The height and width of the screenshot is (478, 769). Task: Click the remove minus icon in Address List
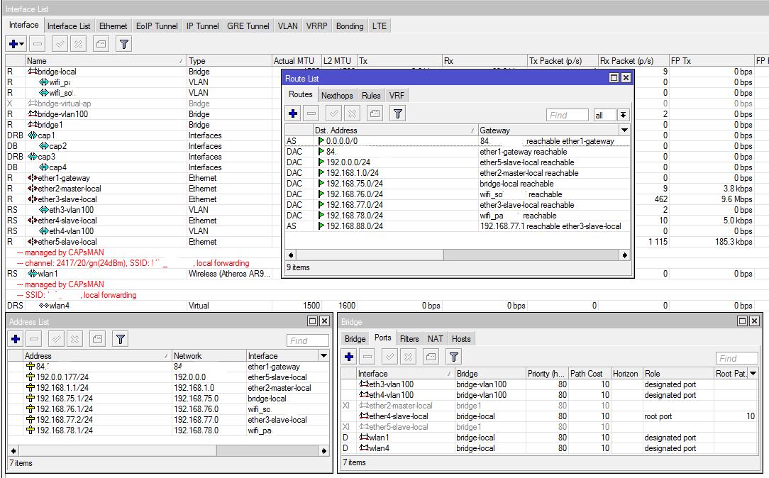34,339
